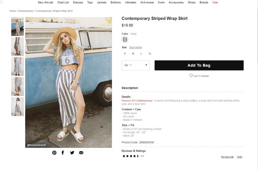Open the Reviews (4) link

227,157
